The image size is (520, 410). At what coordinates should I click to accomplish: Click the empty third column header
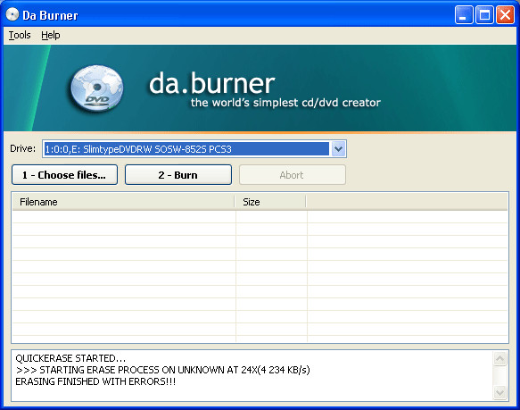[407, 202]
